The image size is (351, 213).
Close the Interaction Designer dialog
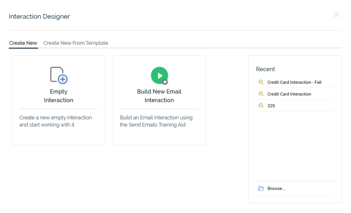coord(336,15)
